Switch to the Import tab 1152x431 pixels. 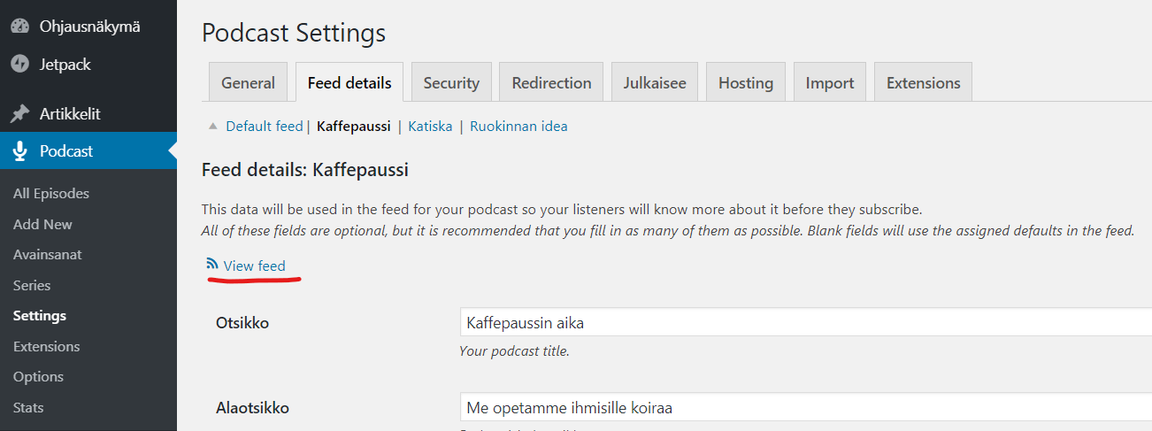tap(830, 83)
